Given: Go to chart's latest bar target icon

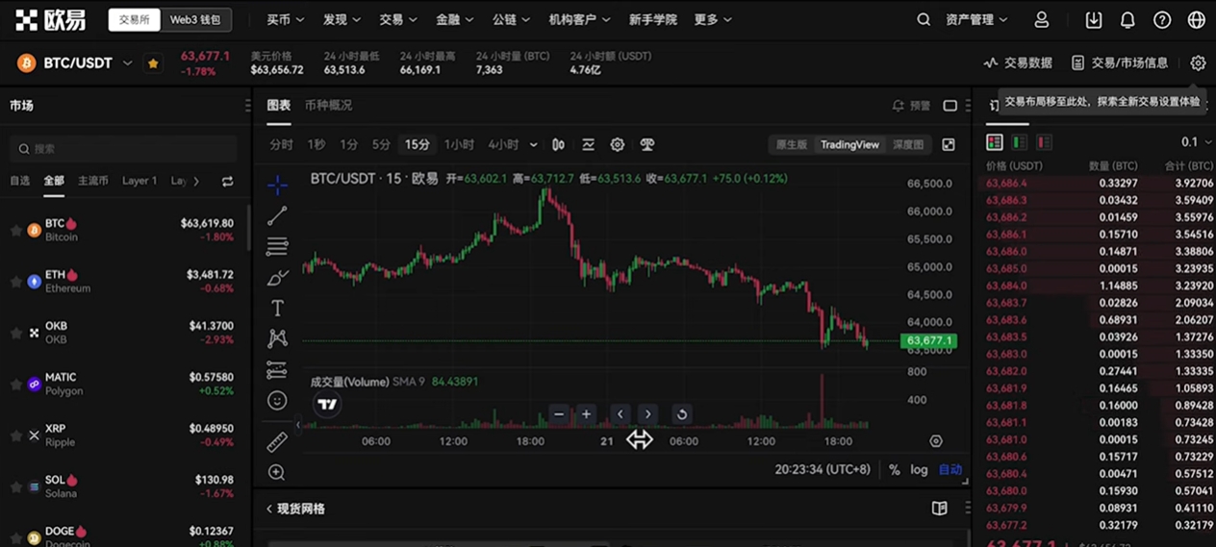Looking at the screenshot, I should pos(936,441).
